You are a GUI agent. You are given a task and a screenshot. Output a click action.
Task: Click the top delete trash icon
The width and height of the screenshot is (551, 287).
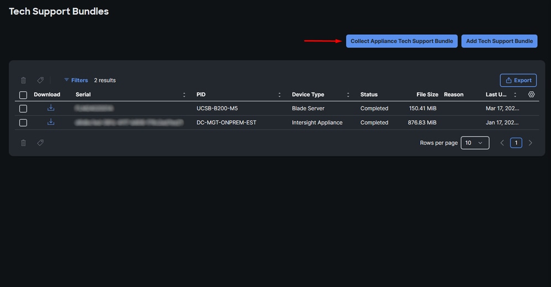23,81
